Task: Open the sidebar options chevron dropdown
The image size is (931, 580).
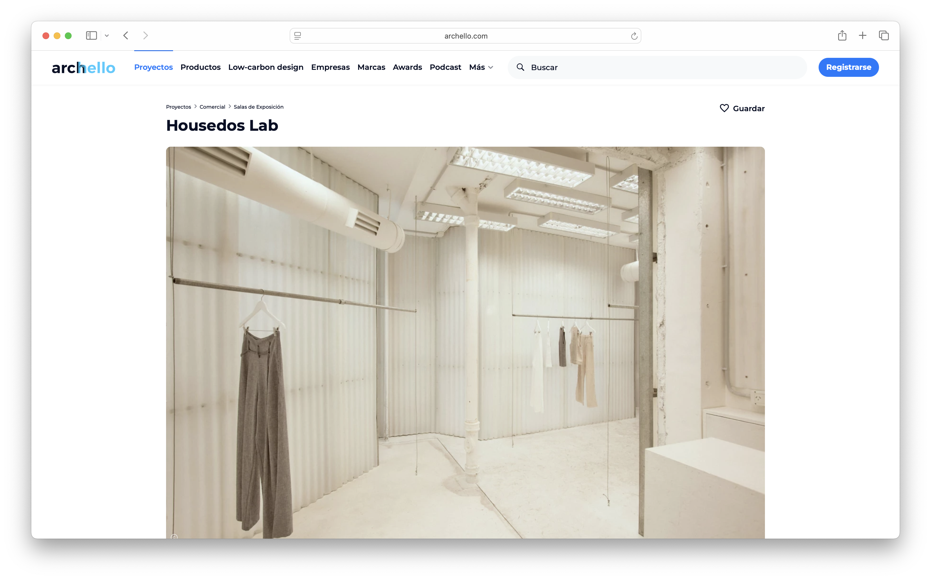Action: point(107,36)
